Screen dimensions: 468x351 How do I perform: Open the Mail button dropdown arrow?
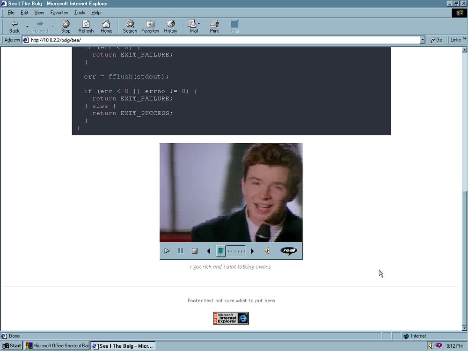[x=199, y=24]
